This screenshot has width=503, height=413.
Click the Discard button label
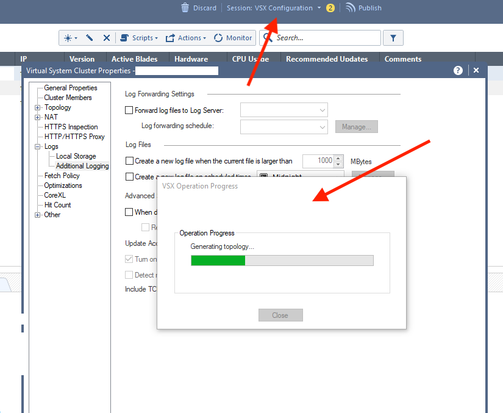pyautogui.click(x=205, y=8)
